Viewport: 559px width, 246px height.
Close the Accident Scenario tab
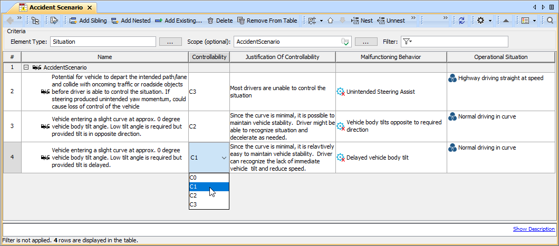click(89, 7)
